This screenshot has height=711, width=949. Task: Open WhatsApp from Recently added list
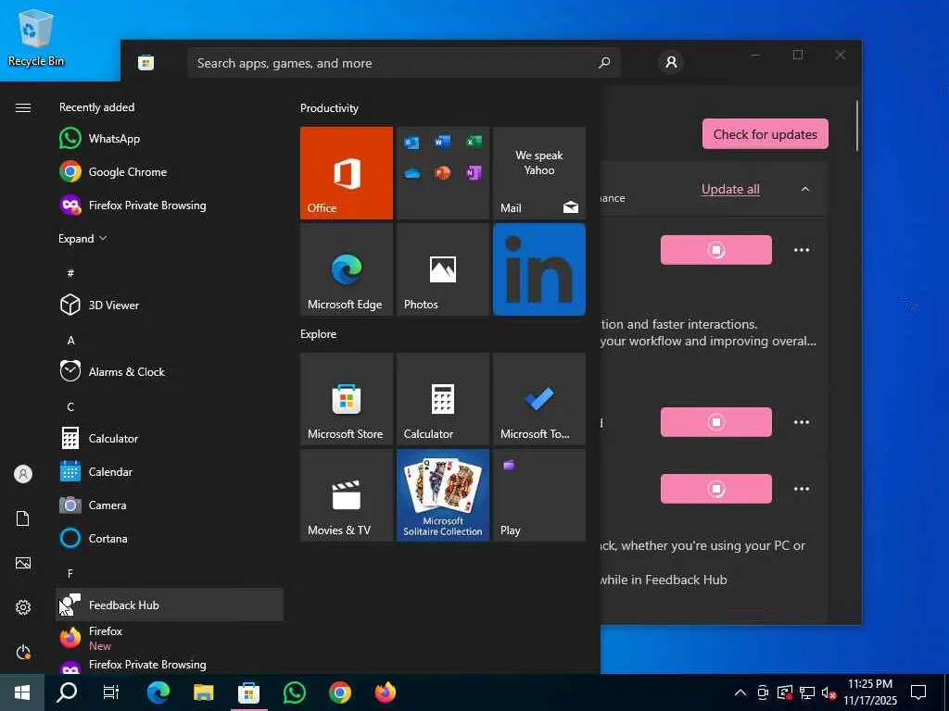(x=170, y=139)
